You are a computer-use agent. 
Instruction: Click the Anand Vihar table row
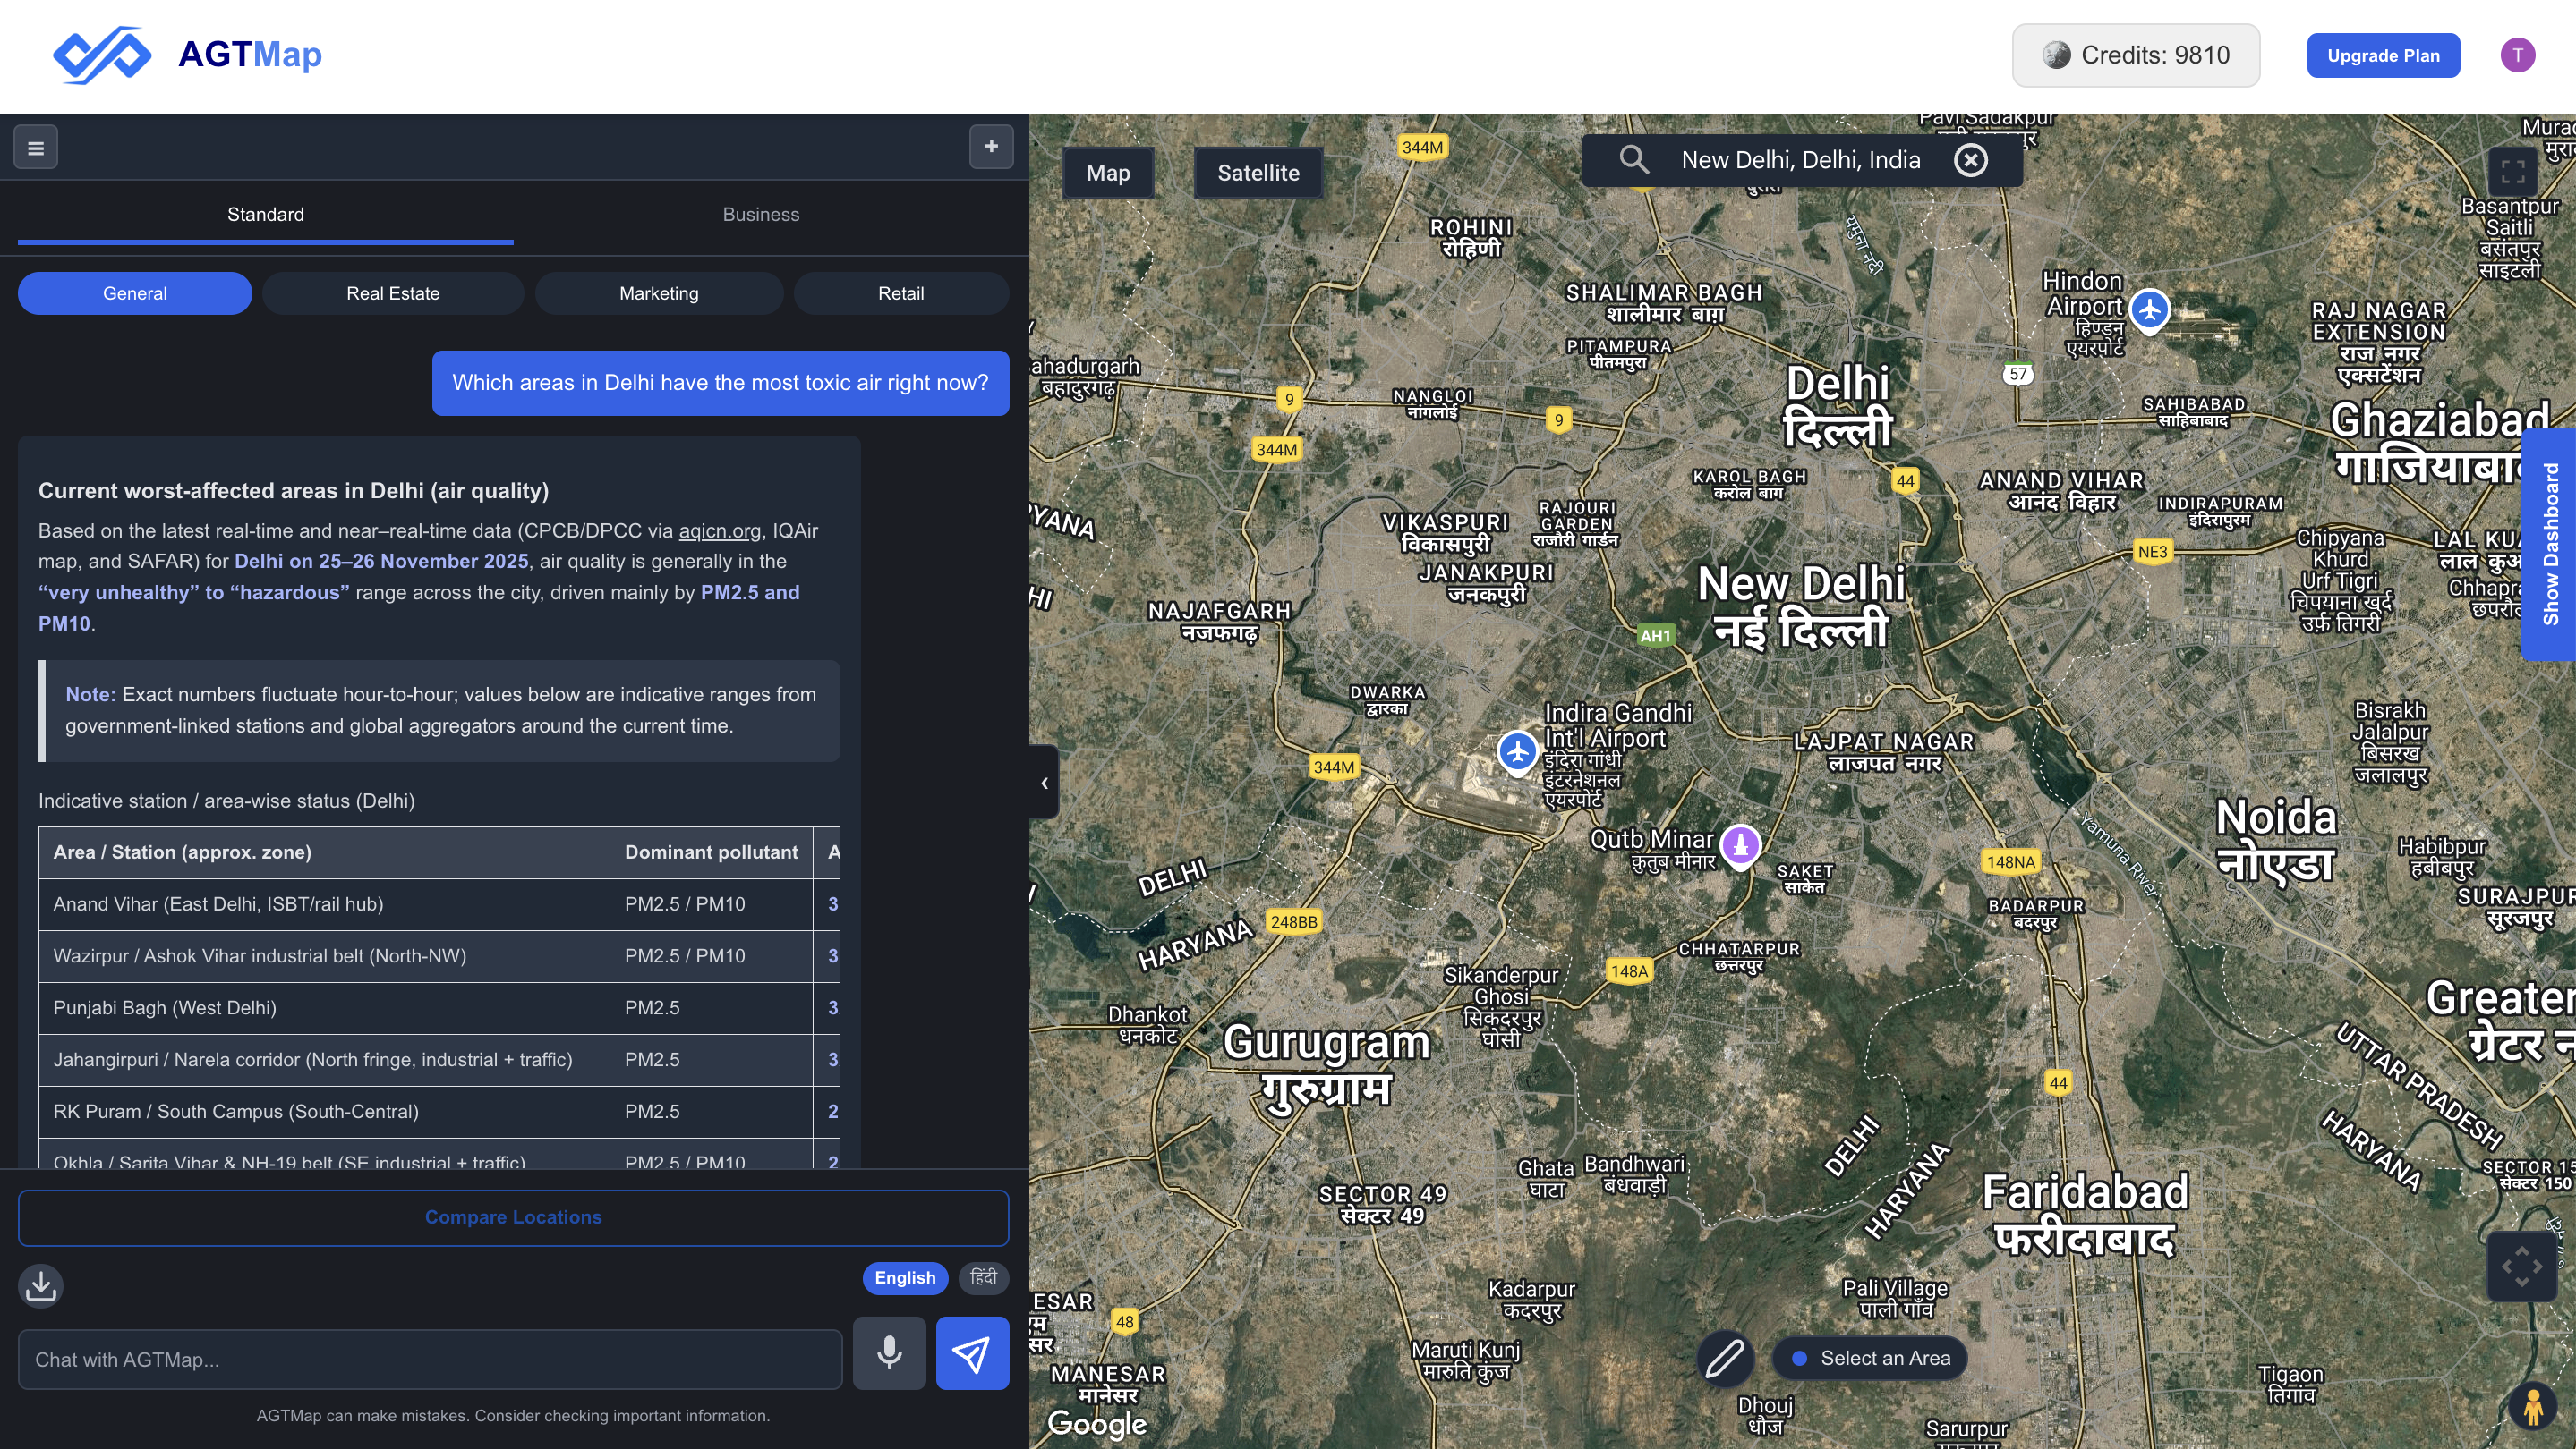click(439, 904)
